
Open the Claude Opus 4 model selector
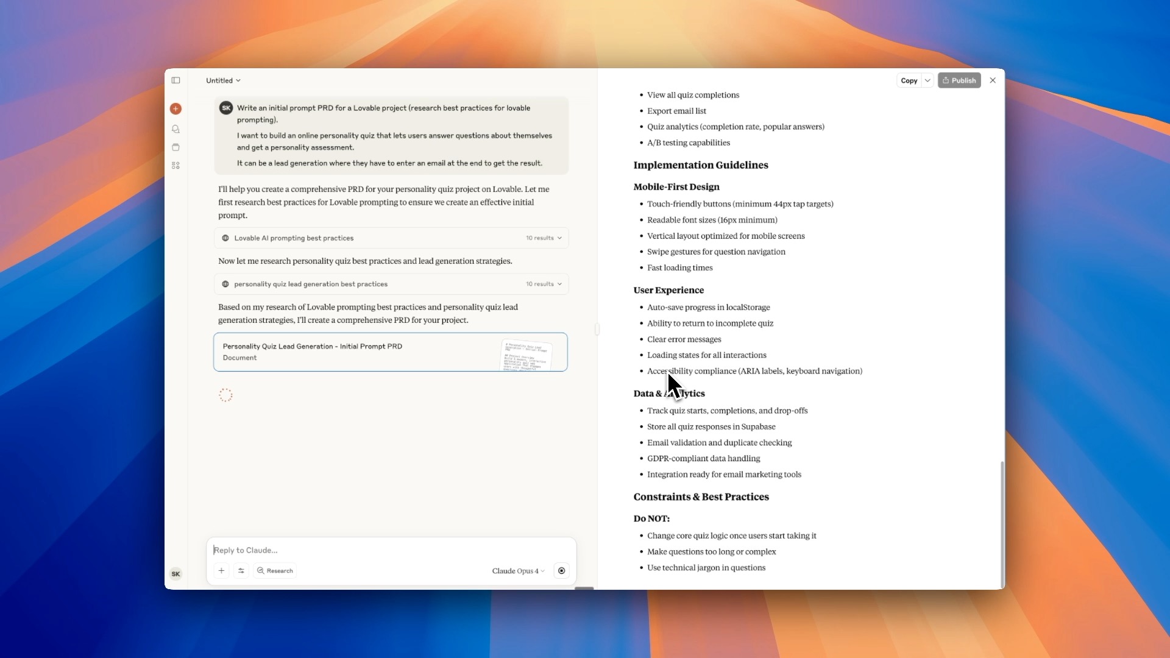click(x=518, y=571)
